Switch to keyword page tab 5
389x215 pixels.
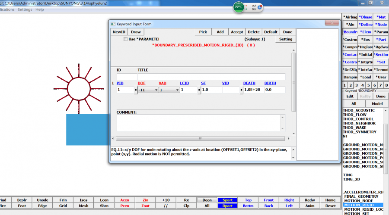369,85
